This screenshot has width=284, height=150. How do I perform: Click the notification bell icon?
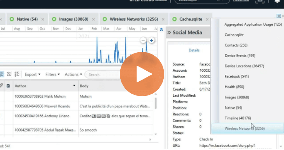277,2
